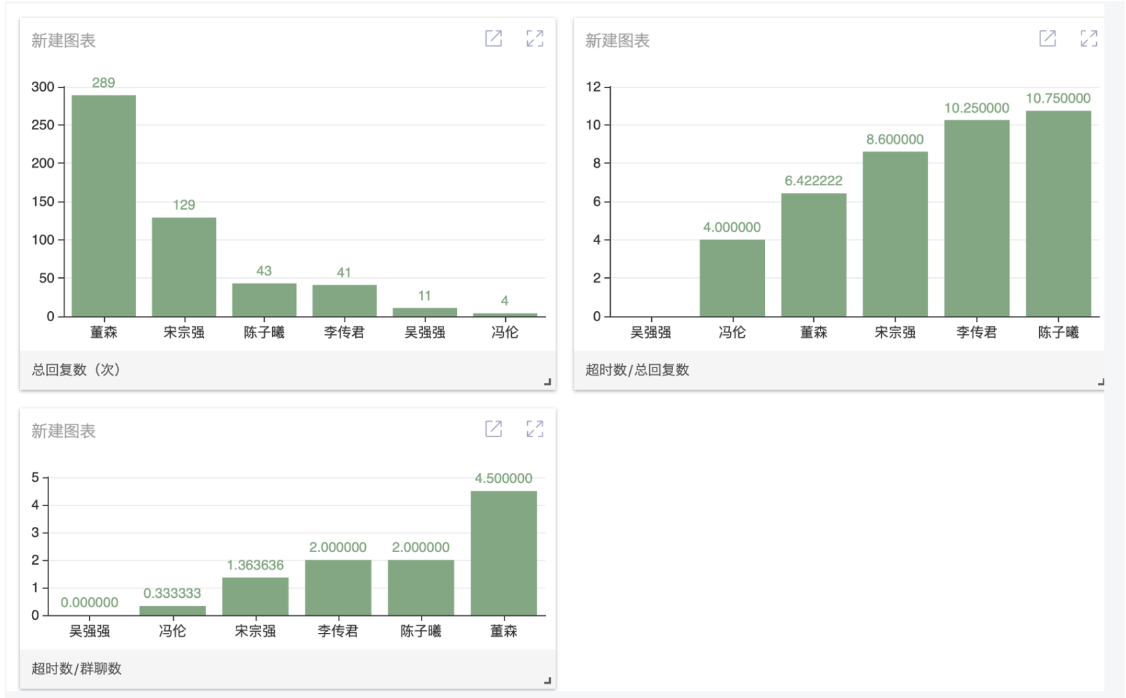Click the 新建图表 title above 超时数/总回复数 chart
Image resolution: width=1126 pixels, height=698 pixels.
617,40
